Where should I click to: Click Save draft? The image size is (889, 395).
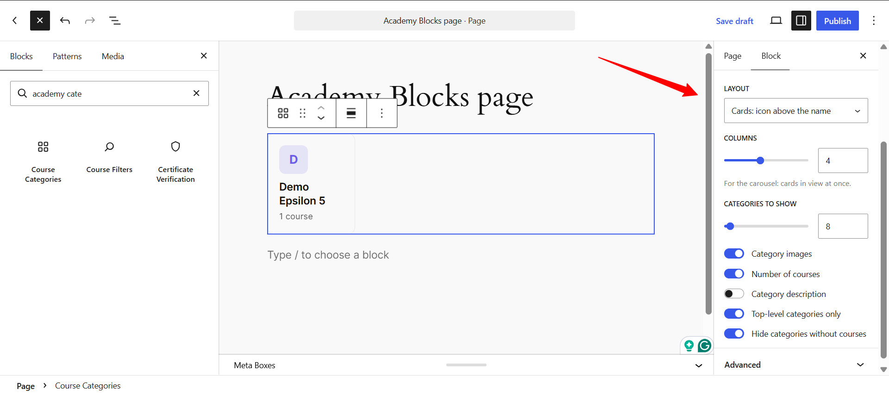[x=734, y=21]
